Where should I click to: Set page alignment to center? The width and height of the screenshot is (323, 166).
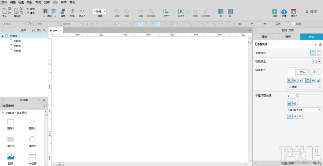318,53
